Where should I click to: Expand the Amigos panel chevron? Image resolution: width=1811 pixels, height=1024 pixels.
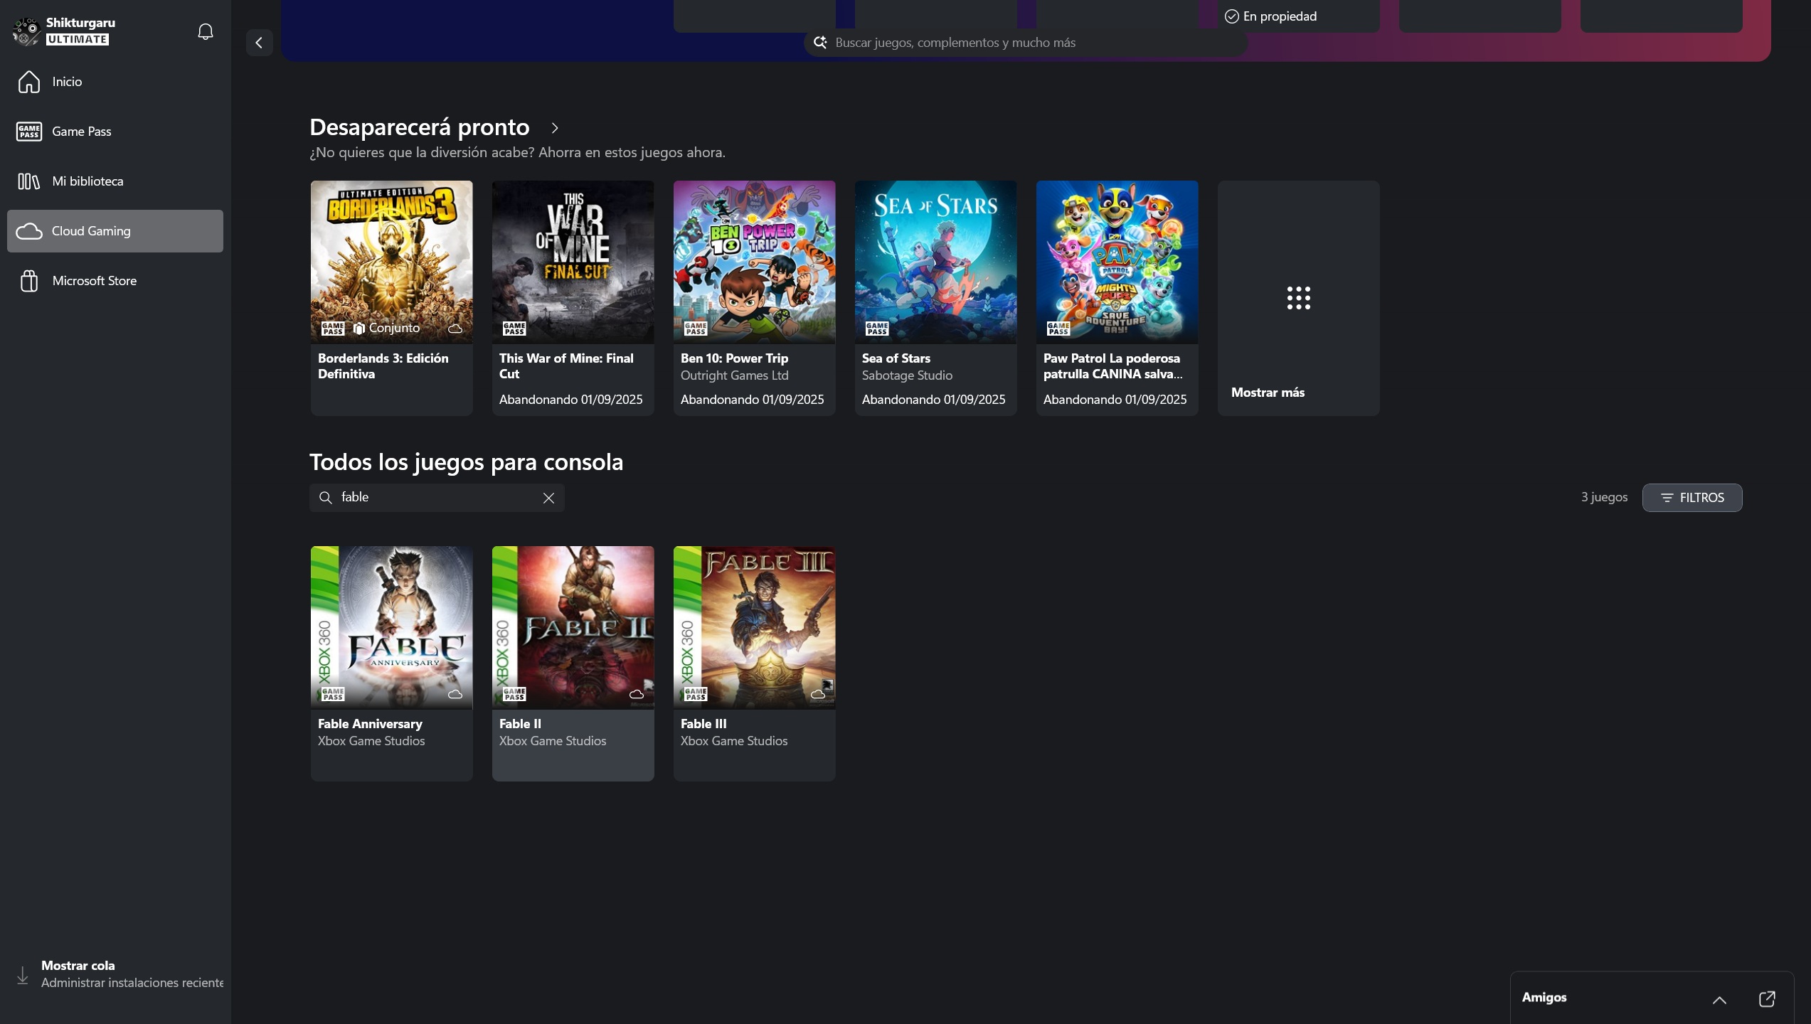click(1719, 999)
